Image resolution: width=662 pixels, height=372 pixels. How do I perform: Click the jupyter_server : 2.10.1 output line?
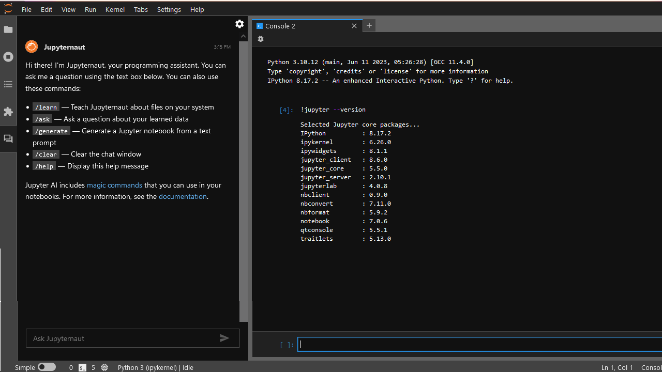tap(345, 177)
